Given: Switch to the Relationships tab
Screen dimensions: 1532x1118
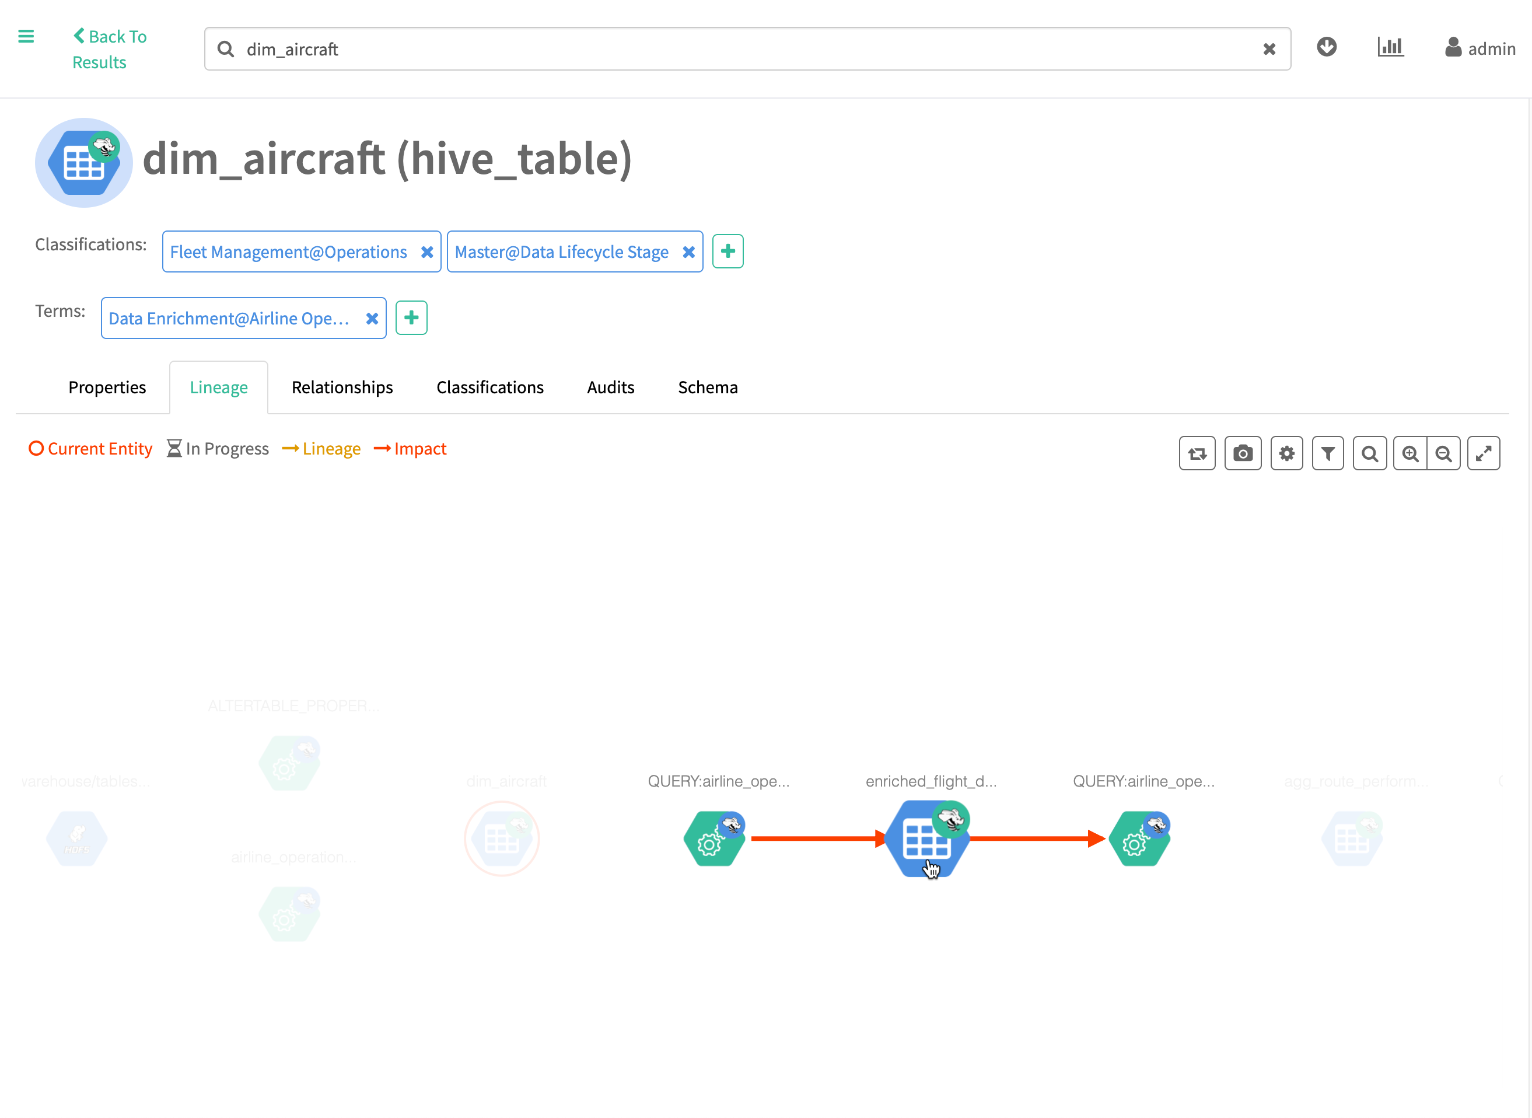Looking at the screenshot, I should click(342, 387).
